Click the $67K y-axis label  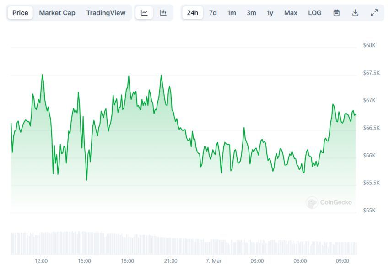[x=369, y=100]
